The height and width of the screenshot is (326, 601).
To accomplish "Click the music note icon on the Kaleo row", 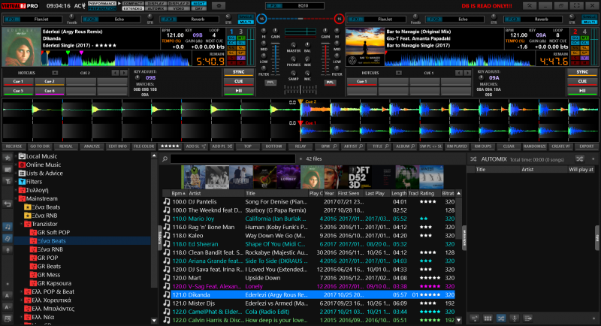I will (x=166, y=235).
